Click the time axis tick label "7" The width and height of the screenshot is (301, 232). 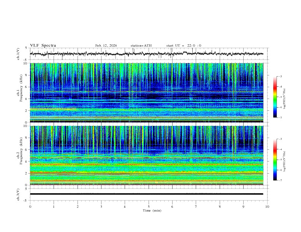pyautogui.click(x=196, y=207)
